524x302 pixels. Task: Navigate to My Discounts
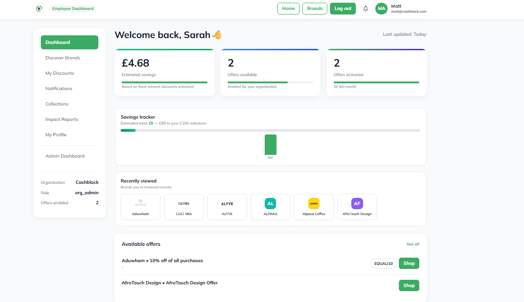tap(59, 73)
